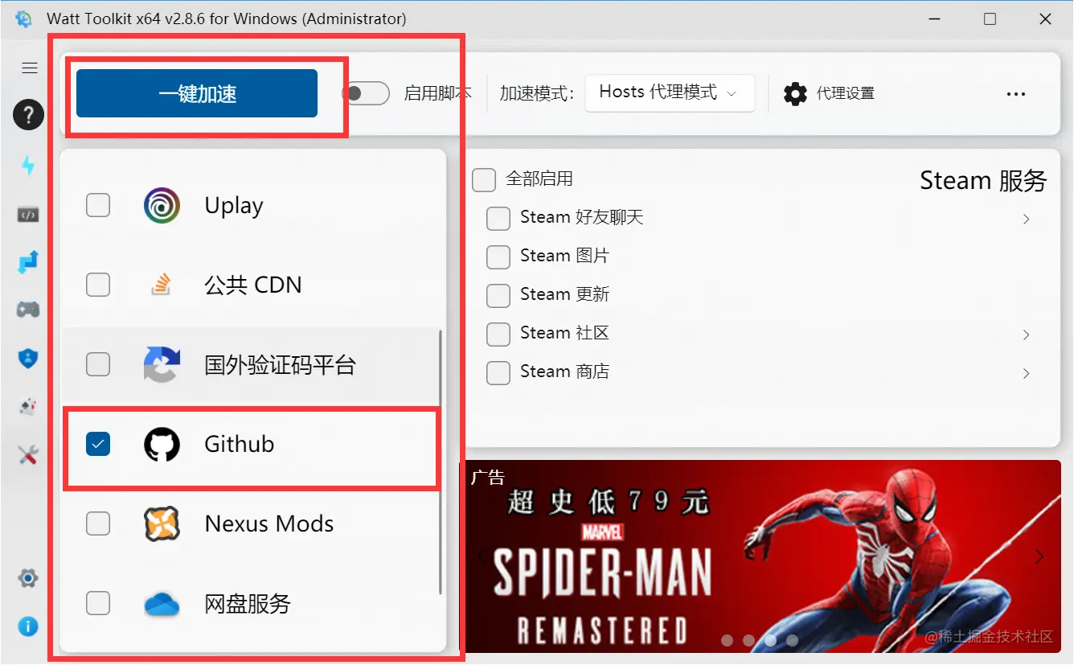
Task: Click the 一键加速 button
Action: coord(197,93)
